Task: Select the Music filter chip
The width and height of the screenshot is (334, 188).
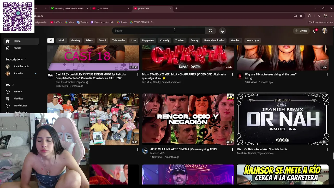Action: 62,40
